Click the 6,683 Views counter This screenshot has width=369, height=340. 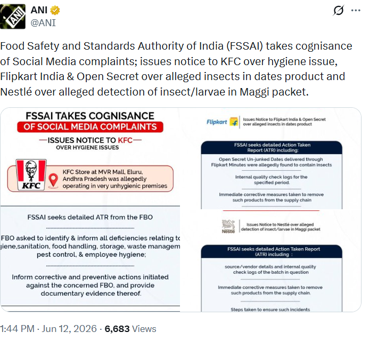(130, 329)
